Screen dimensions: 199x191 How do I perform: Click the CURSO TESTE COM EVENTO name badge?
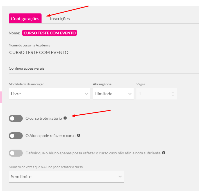[49, 33]
